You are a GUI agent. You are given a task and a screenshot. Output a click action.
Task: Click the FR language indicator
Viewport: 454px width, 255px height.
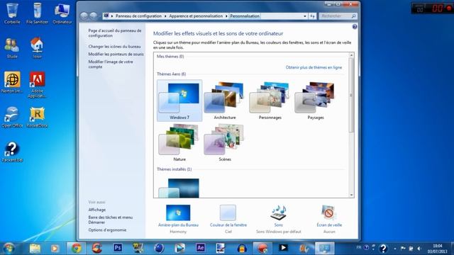tap(359, 248)
